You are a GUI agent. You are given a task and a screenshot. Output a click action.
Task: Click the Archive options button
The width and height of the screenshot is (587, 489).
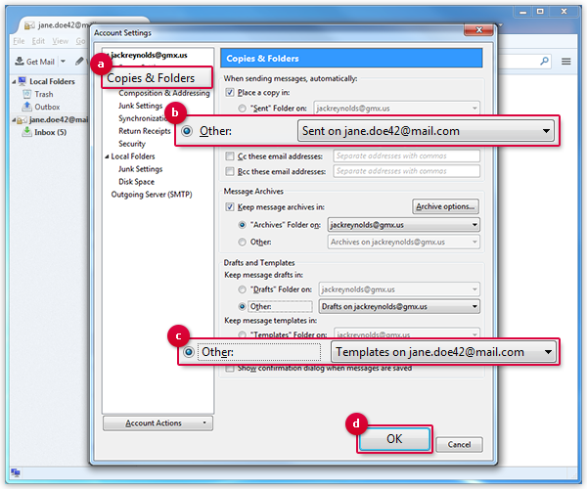pos(445,206)
